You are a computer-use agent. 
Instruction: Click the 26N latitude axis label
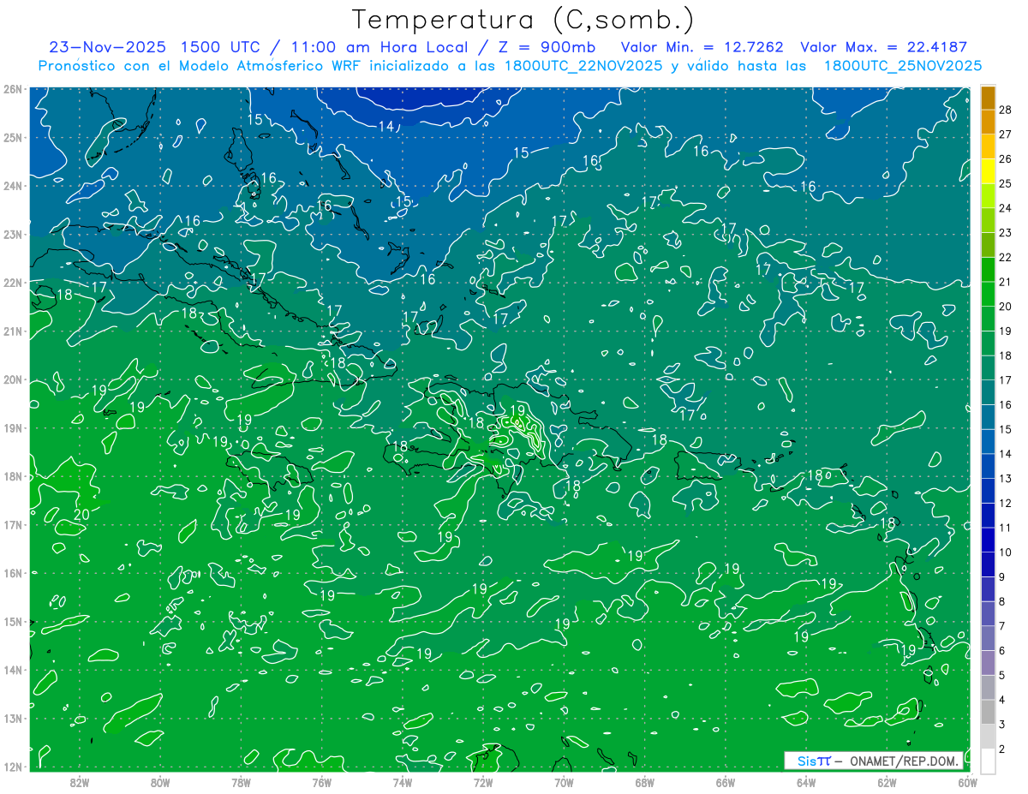point(13,89)
